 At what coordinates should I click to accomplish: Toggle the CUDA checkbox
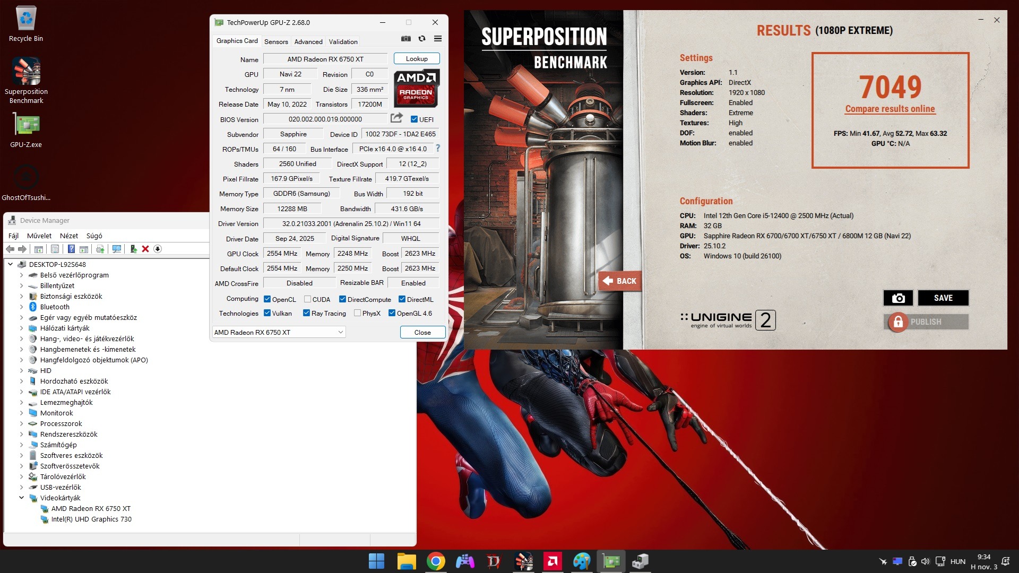307,299
